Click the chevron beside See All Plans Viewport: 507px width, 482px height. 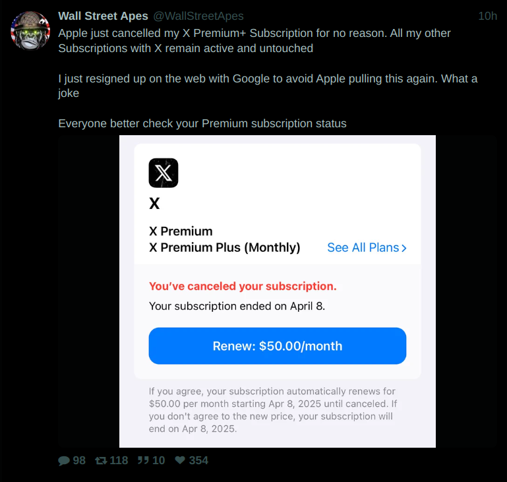click(x=404, y=248)
